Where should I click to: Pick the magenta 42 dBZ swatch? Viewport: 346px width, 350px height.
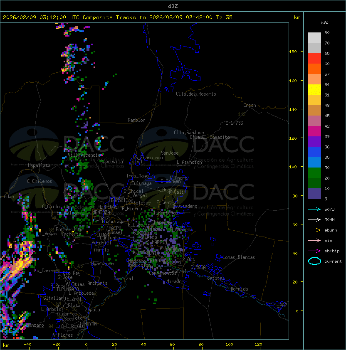click(x=314, y=131)
